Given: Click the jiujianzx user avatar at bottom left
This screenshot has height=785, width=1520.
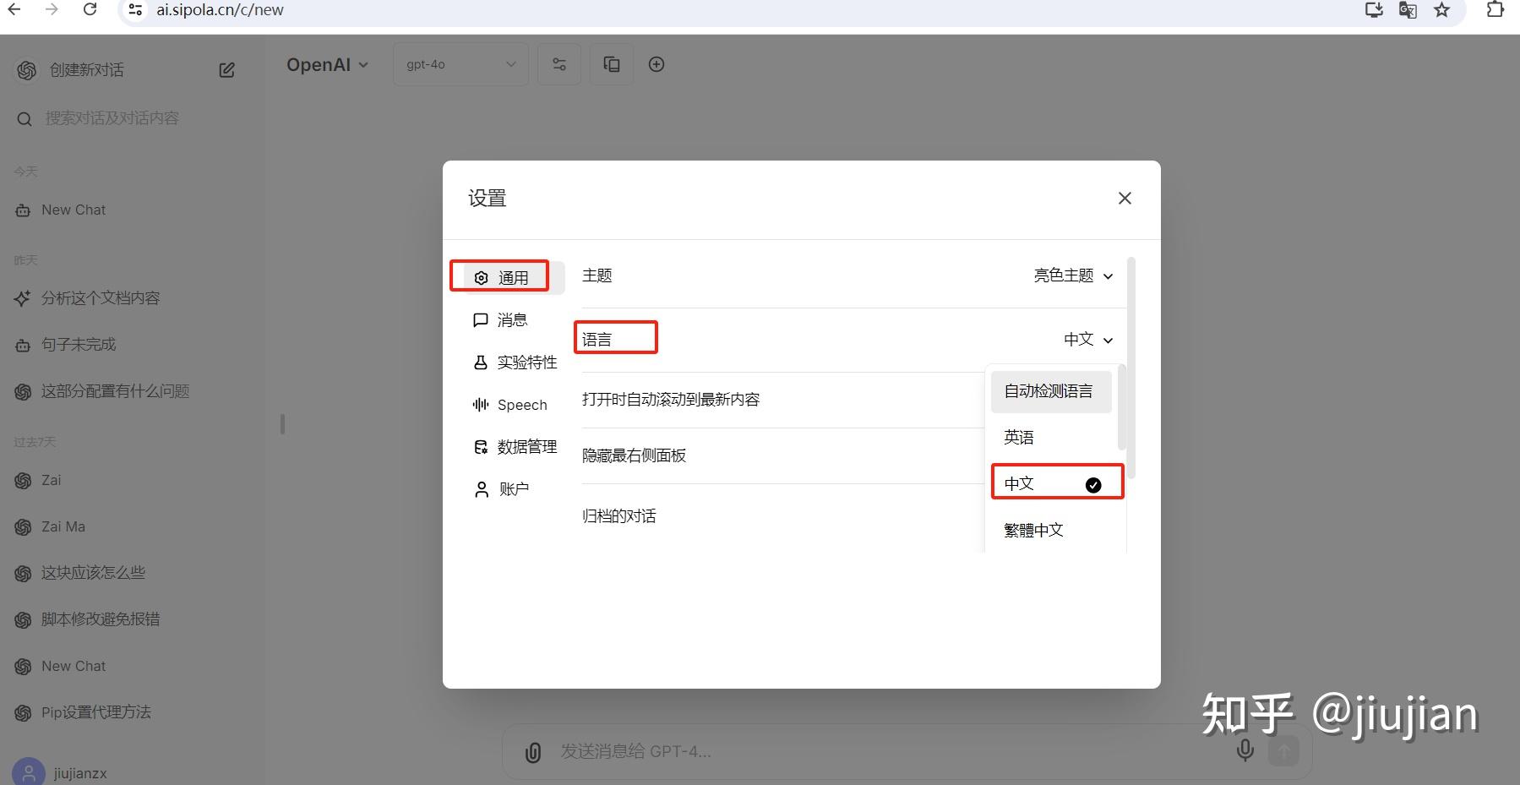Looking at the screenshot, I should (x=28, y=771).
